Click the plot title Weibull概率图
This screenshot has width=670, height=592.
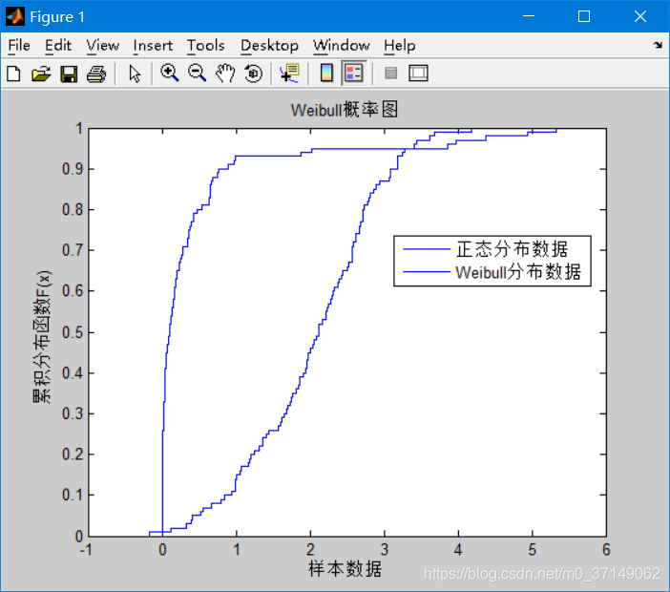[x=345, y=110]
